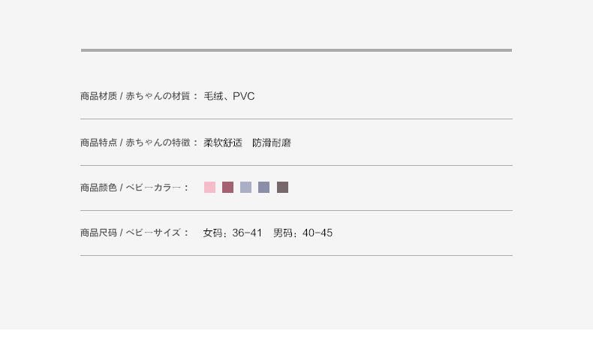Pick the dusty rose color swatch
The image size is (593, 346).
tap(227, 188)
